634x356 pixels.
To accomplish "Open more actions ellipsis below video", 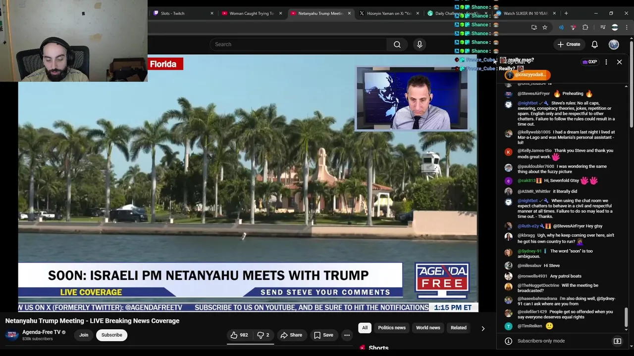I will 347,335.
